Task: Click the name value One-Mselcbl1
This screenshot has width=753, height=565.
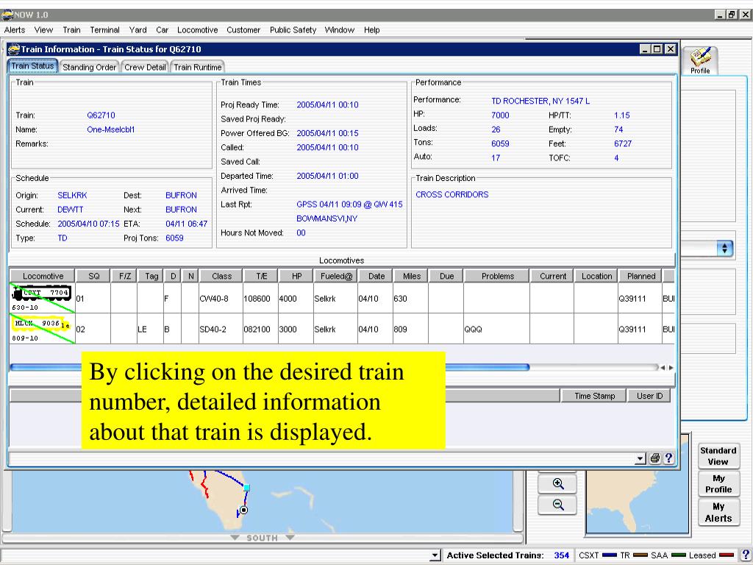Action: tap(111, 129)
